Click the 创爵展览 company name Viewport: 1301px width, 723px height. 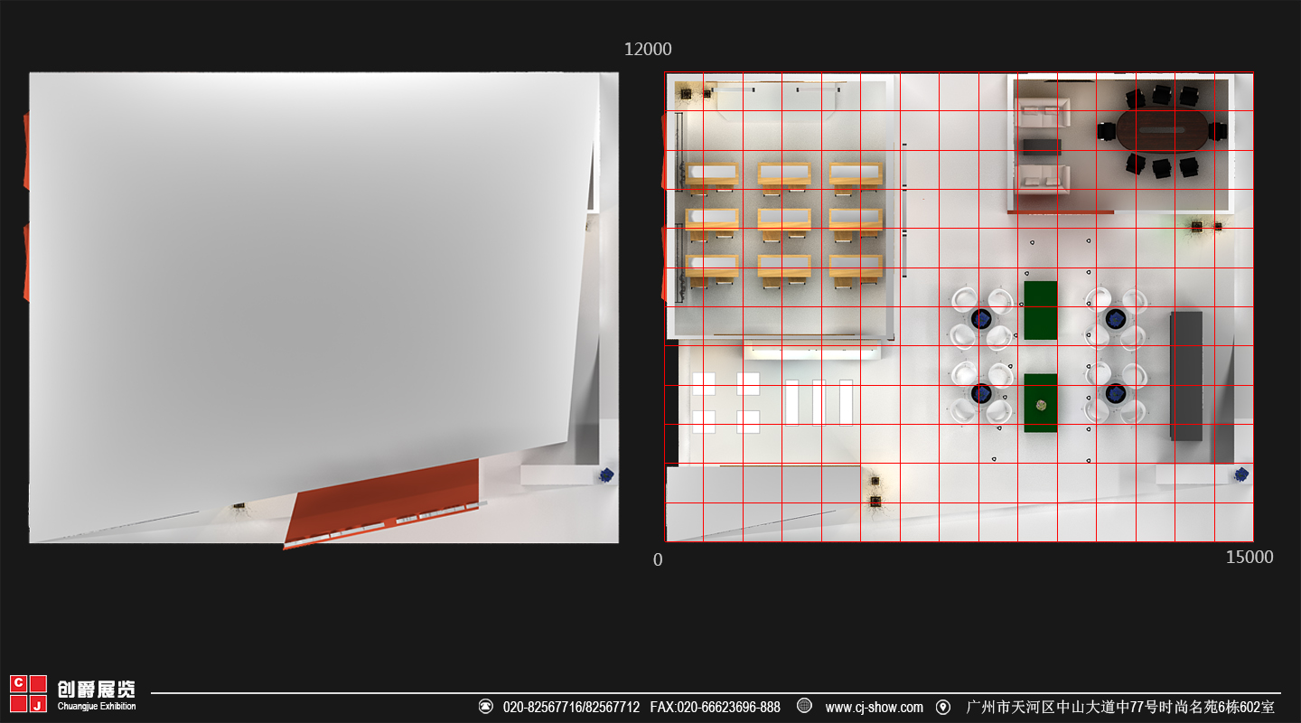(96, 689)
